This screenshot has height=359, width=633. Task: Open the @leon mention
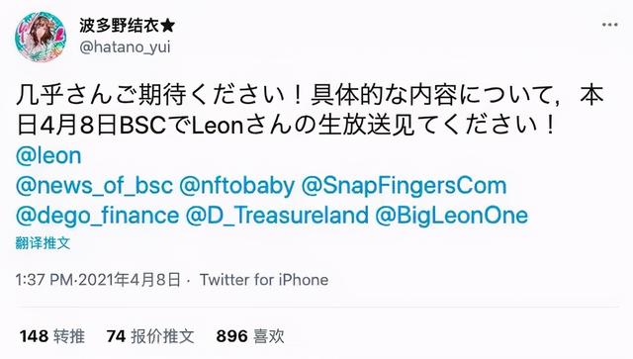click(x=48, y=156)
